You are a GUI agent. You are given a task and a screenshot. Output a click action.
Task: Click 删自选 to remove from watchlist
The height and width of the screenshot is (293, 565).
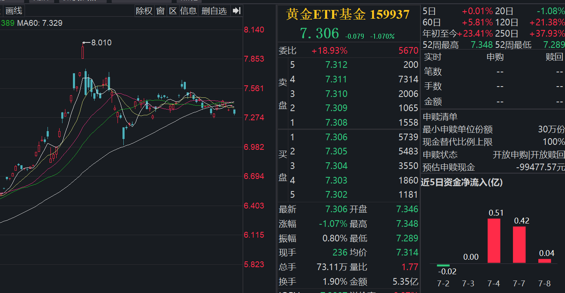click(x=214, y=11)
